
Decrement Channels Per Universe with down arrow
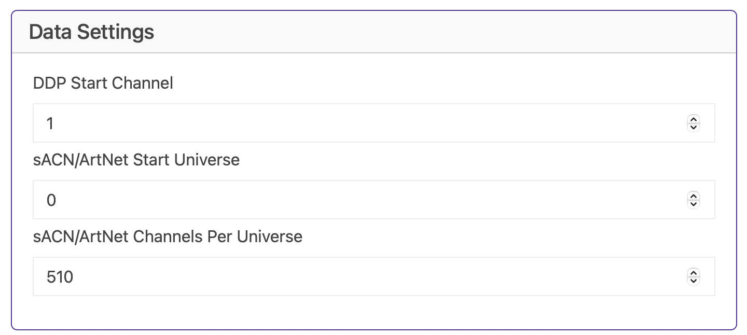(x=694, y=281)
